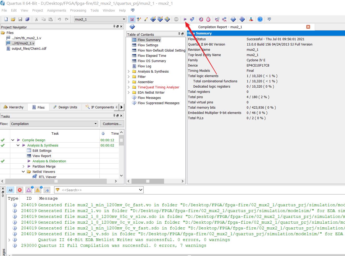Open the Tools menu
Viewport: 345px width, 256px height.
click(x=94, y=10)
